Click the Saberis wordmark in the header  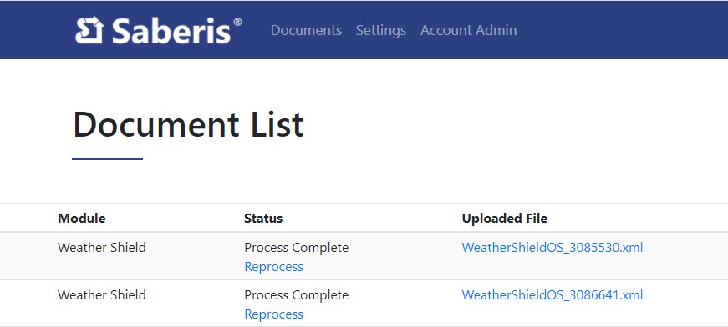(171, 31)
